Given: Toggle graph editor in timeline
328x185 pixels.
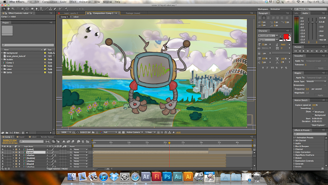Looking at the screenshot, I should (88, 142).
